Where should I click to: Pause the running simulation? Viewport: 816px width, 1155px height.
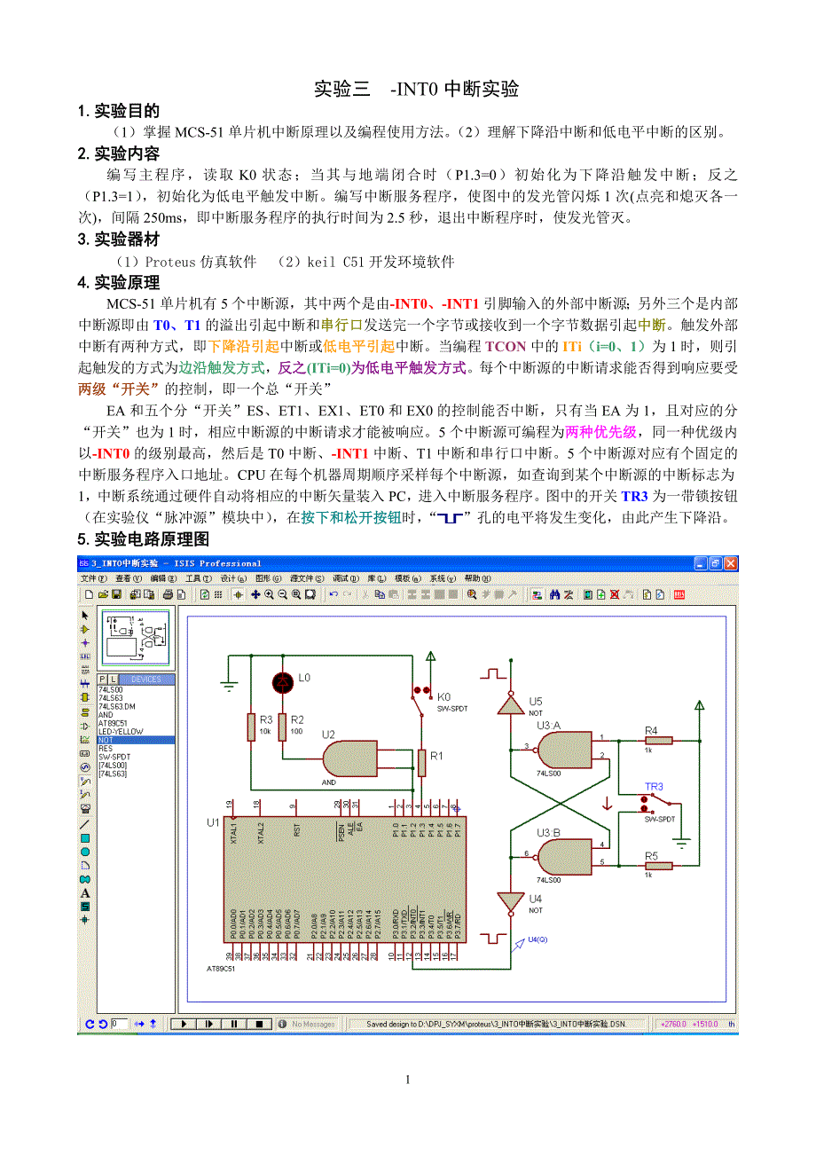point(233,1024)
